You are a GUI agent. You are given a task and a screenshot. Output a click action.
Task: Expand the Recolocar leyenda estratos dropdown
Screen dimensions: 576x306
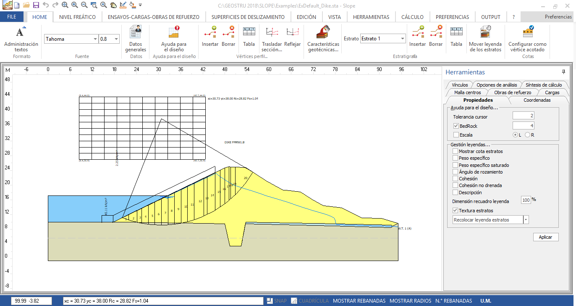click(526, 220)
